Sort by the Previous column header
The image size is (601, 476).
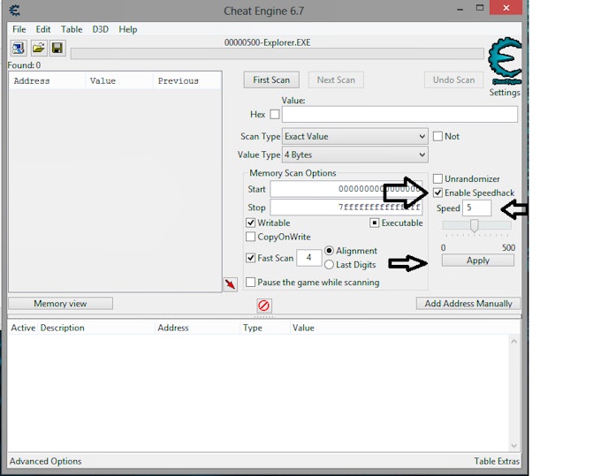pos(186,80)
